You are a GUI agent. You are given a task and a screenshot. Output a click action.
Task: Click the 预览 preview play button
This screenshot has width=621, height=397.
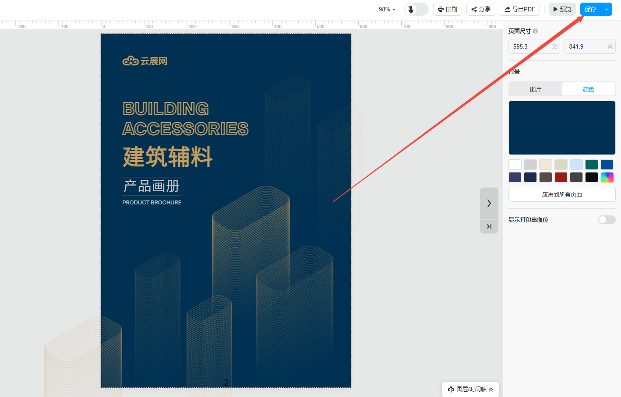[562, 9]
